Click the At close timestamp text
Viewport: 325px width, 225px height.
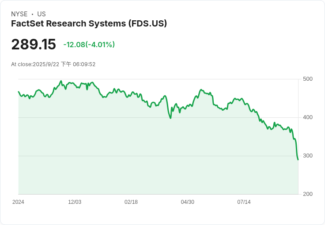coord(53,64)
